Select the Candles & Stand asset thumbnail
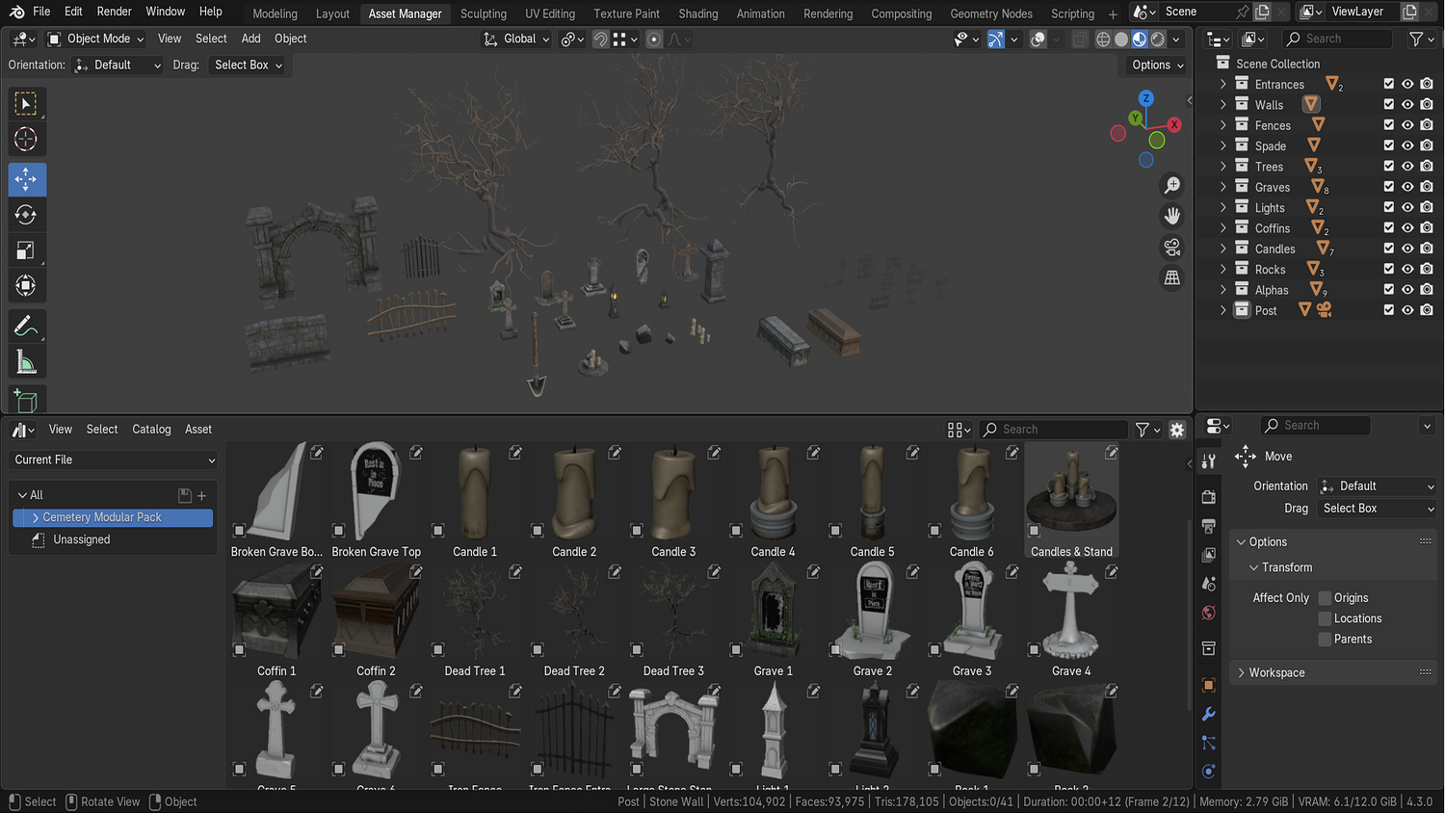1445x813 pixels. pos(1072,492)
